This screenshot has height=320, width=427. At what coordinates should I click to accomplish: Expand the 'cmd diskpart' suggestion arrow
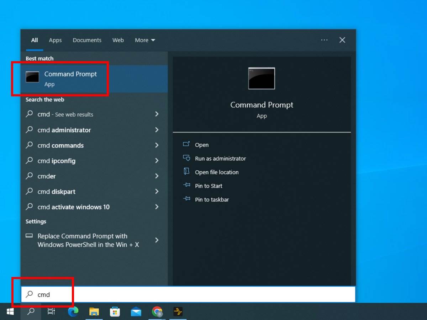click(157, 192)
